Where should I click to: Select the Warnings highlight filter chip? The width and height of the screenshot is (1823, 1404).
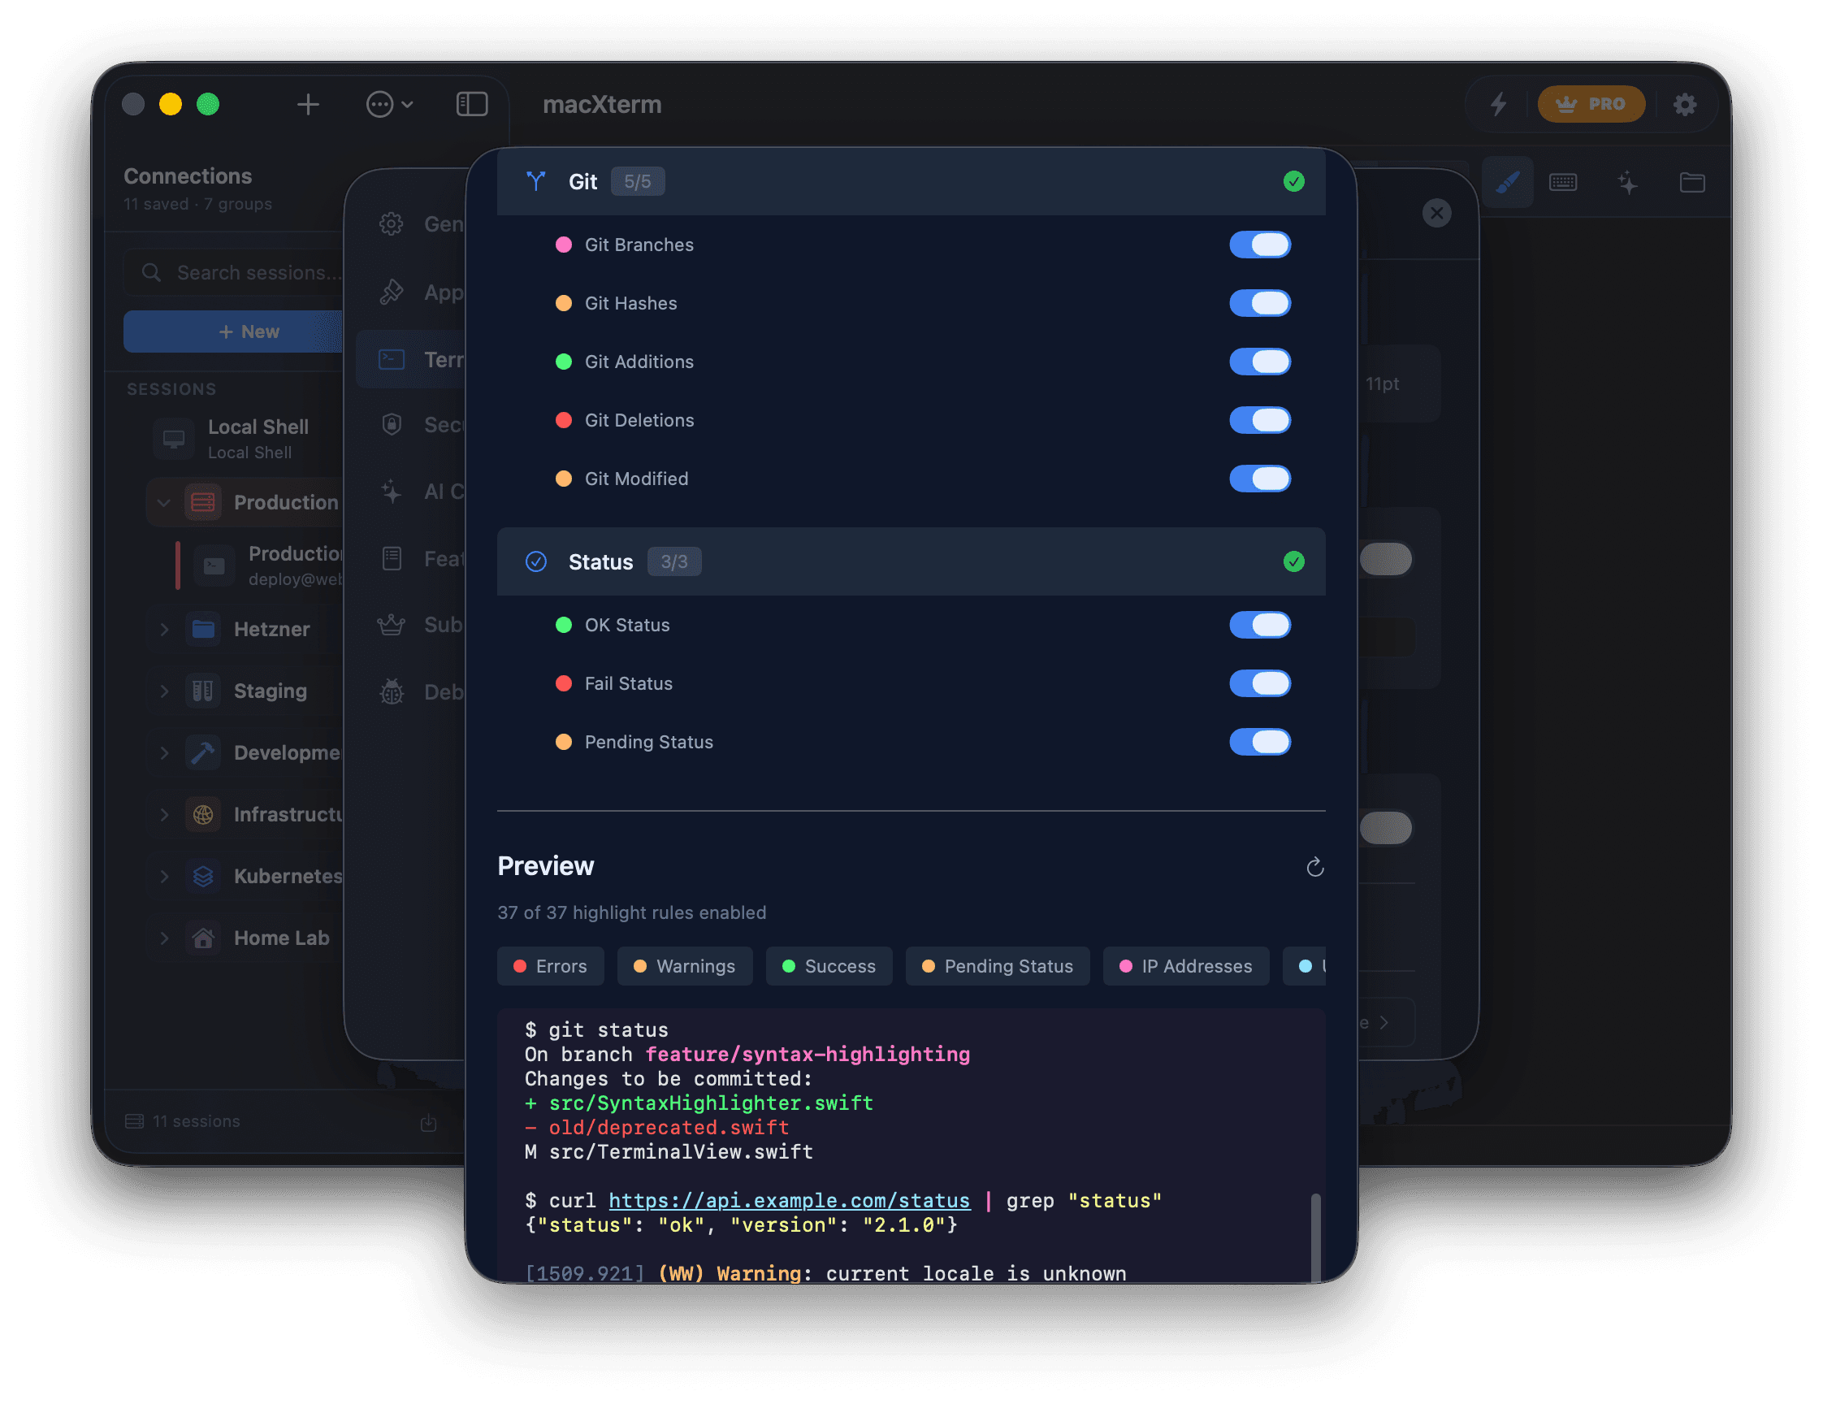[685, 966]
